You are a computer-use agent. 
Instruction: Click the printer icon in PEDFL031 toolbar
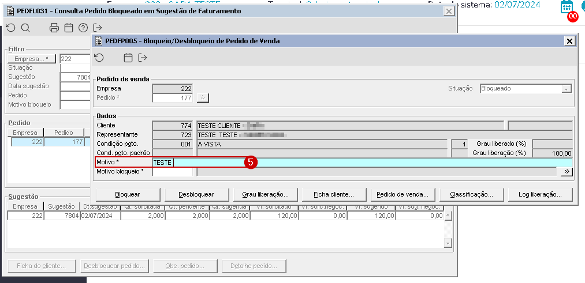(54, 28)
